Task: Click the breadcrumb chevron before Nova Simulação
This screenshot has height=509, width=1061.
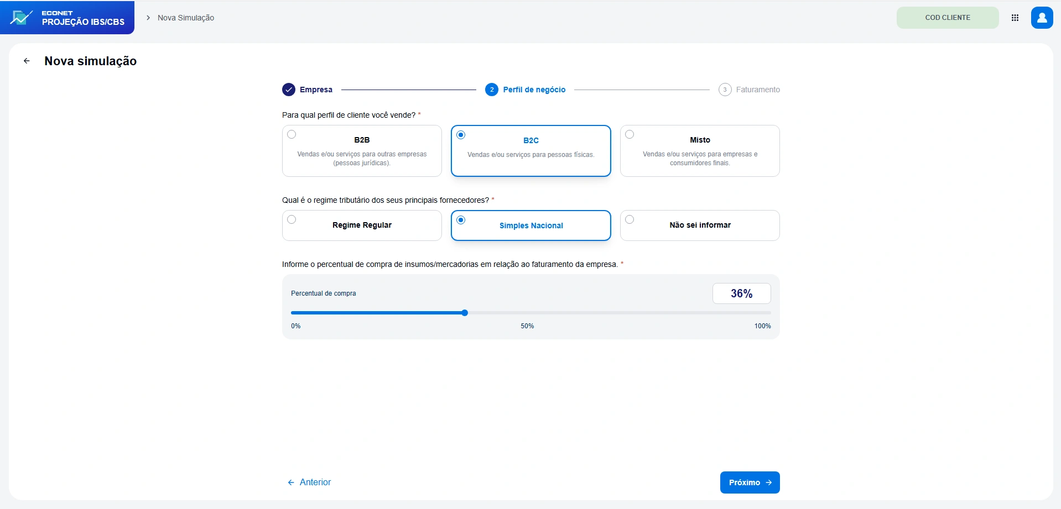Action: [148, 18]
